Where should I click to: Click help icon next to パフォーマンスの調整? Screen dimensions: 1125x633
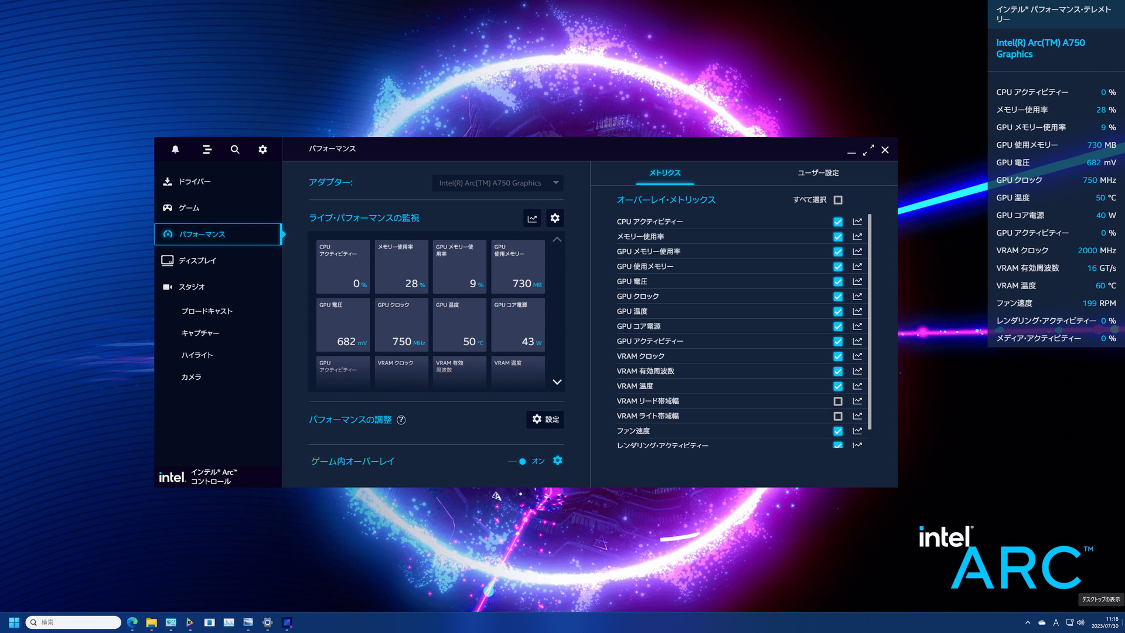click(401, 420)
